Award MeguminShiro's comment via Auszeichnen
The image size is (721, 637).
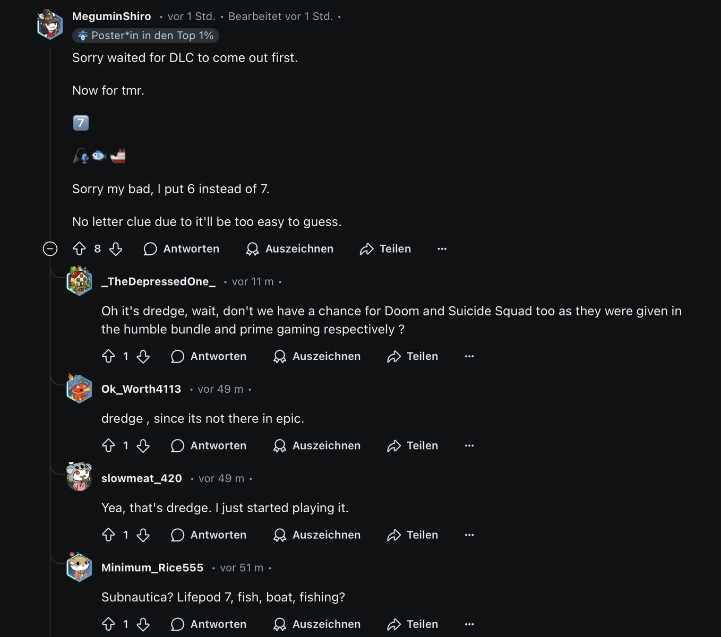tap(290, 248)
